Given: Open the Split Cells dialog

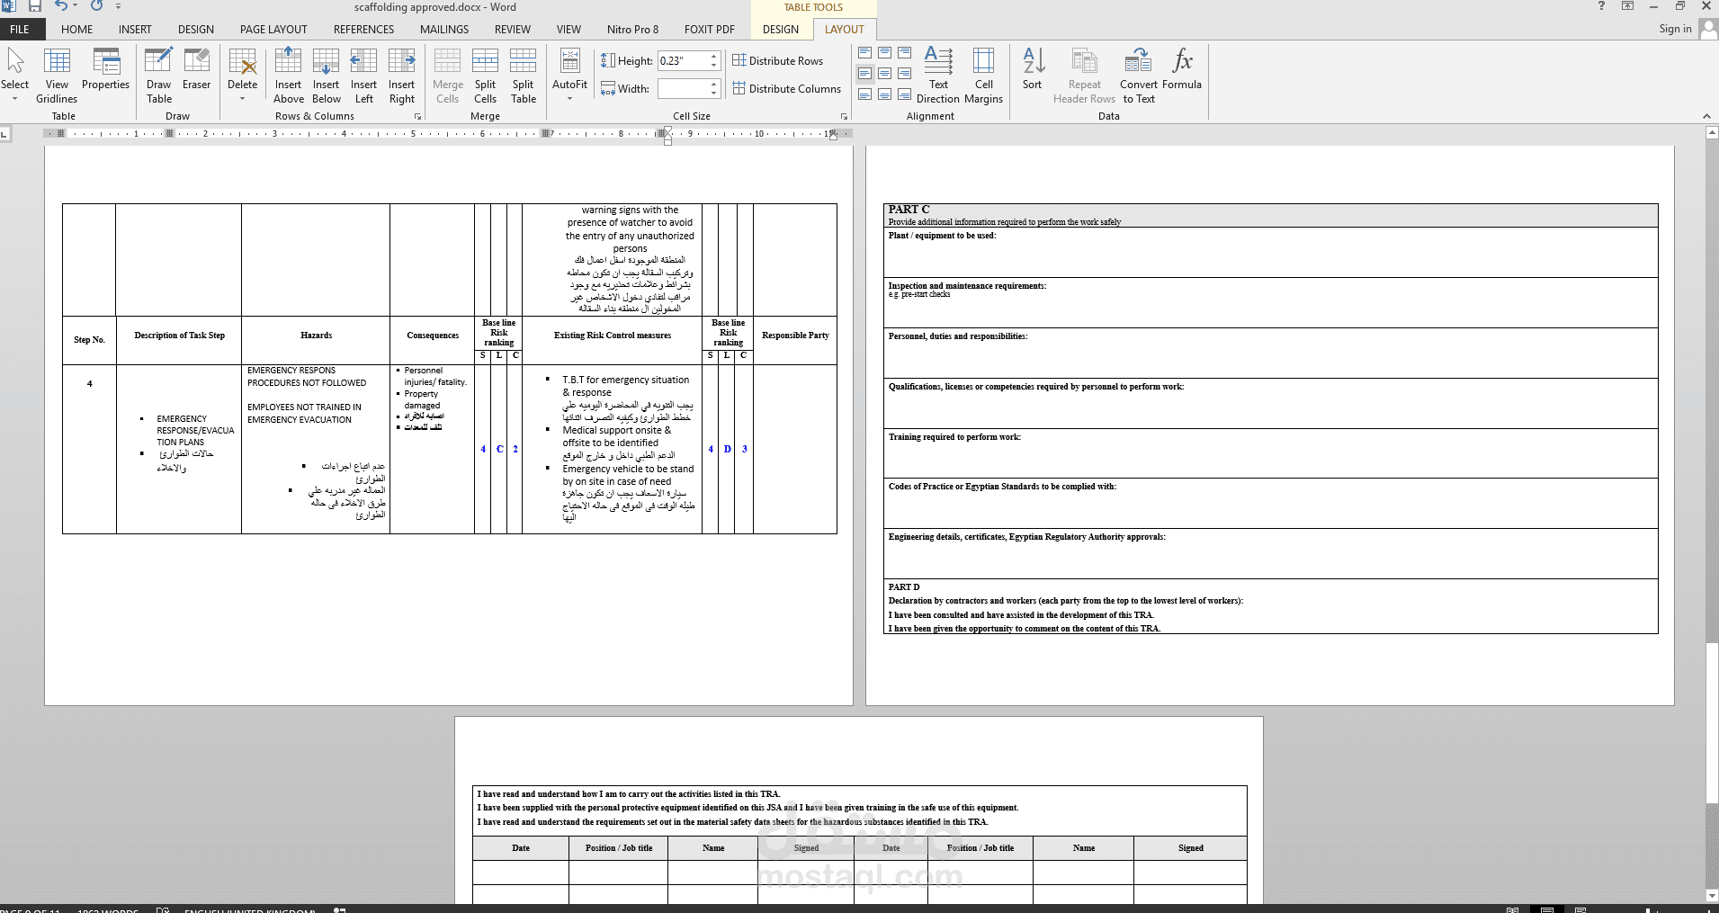Looking at the screenshot, I should click(x=486, y=76).
